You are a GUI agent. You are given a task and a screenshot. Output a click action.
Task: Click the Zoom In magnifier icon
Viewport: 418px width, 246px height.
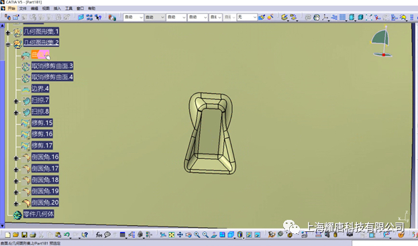pyautogui.click(x=197, y=235)
